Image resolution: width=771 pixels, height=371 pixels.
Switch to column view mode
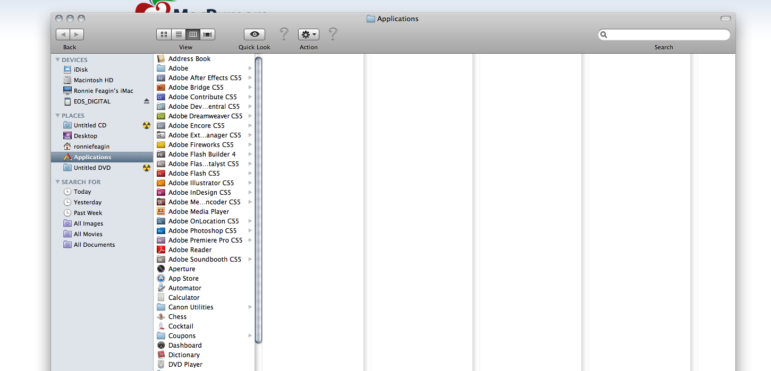[x=193, y=34]
